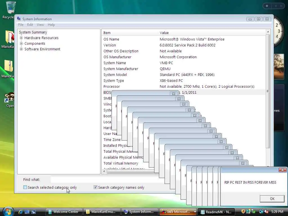The height and width of the screenshot is (216, 288).
Task: Click the value 'QEMU'
Action: coord(165,69)
